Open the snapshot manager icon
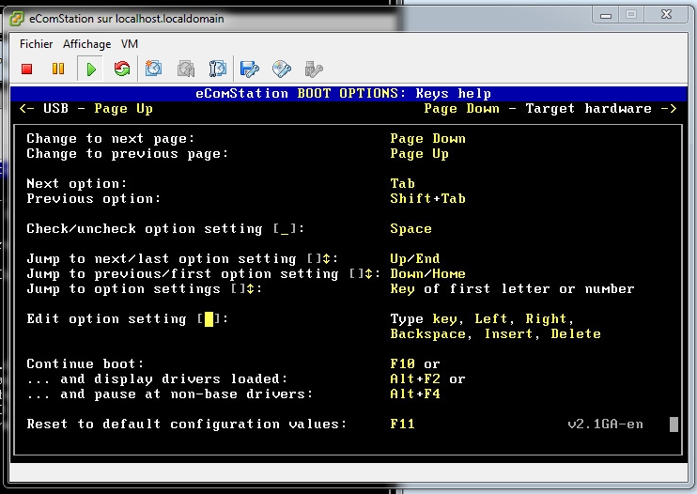This screenshot has width=697, height=494. (218, 69)
